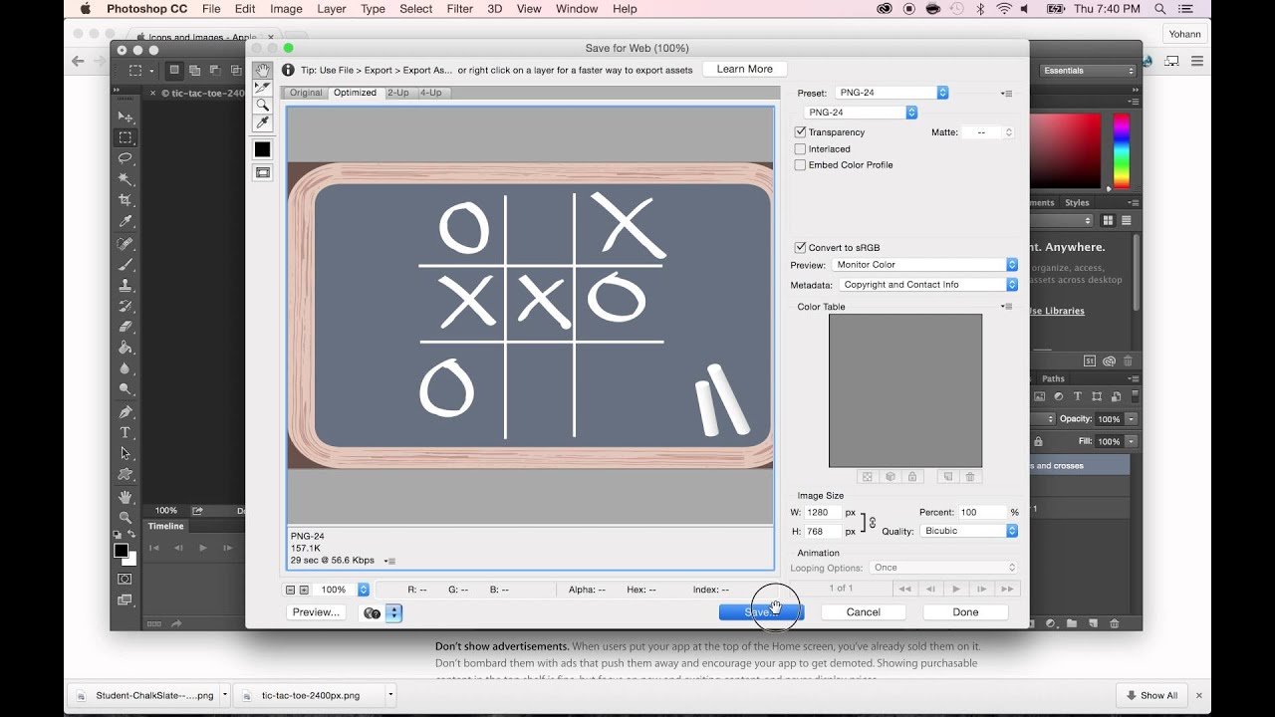The width and height of the screenshot is (1275, 717).
Task: Open the preview download speed menu
Action: [389, 561]
